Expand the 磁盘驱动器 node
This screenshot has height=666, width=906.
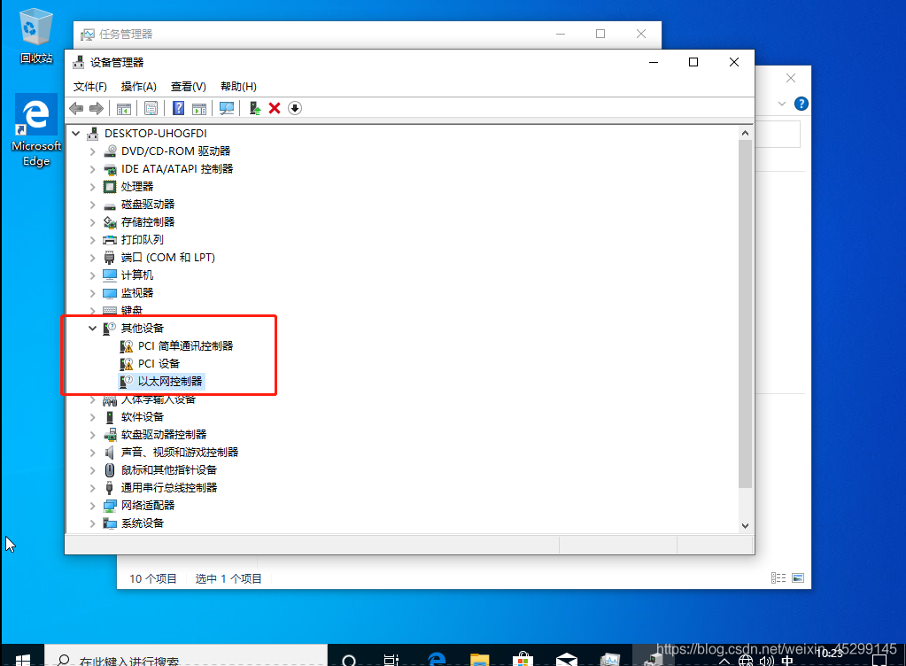coord(92,205)
